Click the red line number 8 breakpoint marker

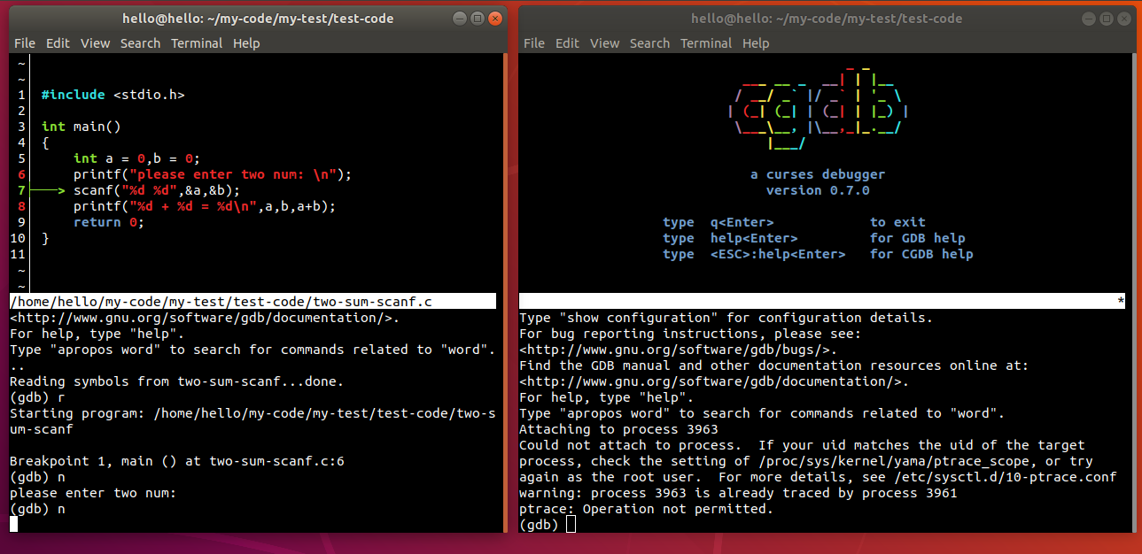[x=21, y=205]
